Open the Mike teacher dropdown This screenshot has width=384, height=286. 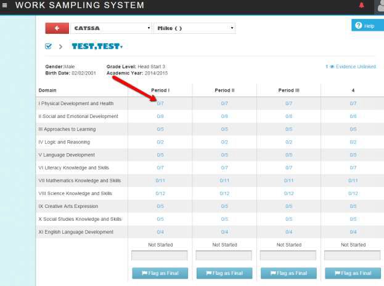tap(194, 28)
